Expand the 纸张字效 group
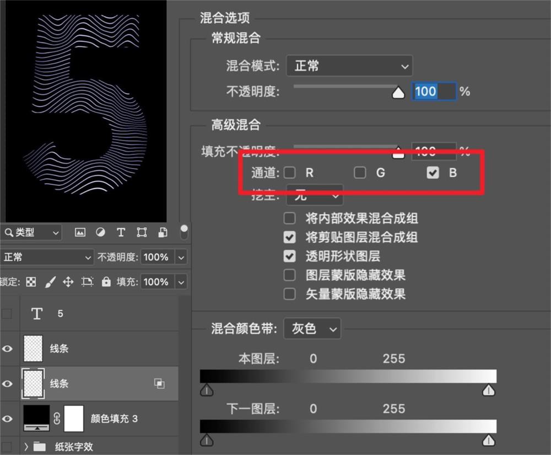 [x=26, y=447]
